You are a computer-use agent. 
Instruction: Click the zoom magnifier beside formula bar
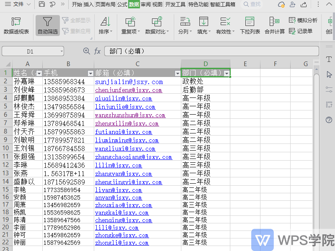86,51
